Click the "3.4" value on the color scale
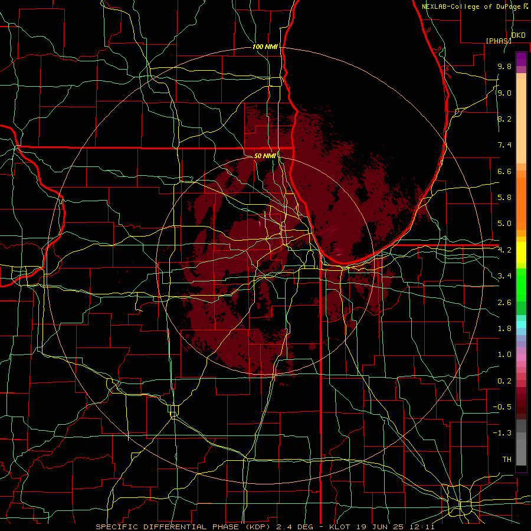Screen dimensions: 531x531 pos(504,276)
